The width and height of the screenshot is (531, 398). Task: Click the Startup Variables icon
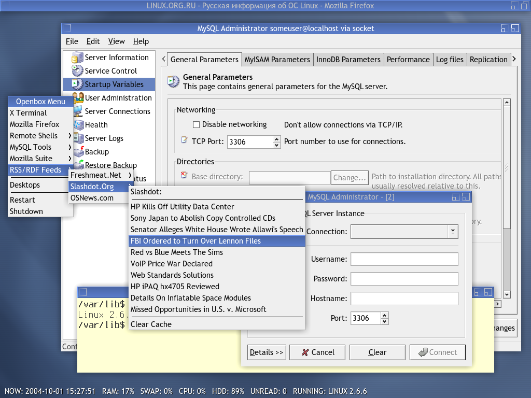point(78,84)
